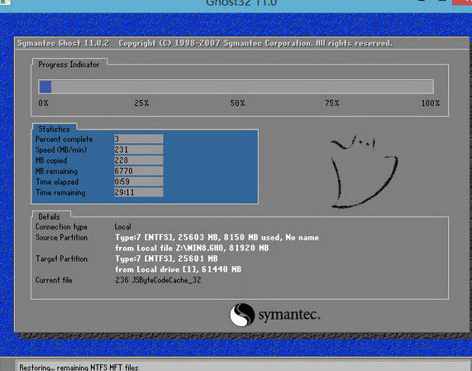Click the target 'Type:7 [NTFS], 25601 MB' line
472x371 pixels.
click(x=166, y=259)
